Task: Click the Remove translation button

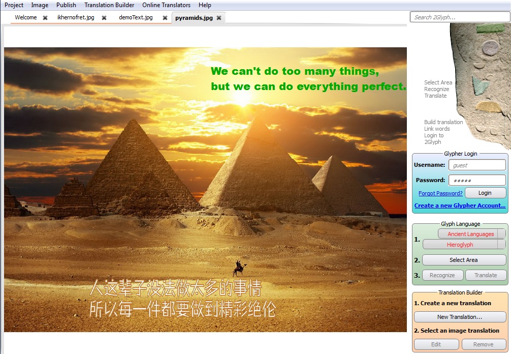Action: 484,344
